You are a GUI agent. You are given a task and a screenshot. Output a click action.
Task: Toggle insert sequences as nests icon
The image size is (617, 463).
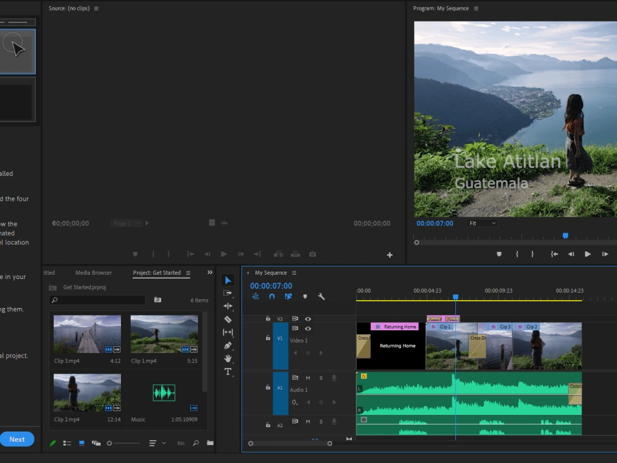(x=255, y=296)
